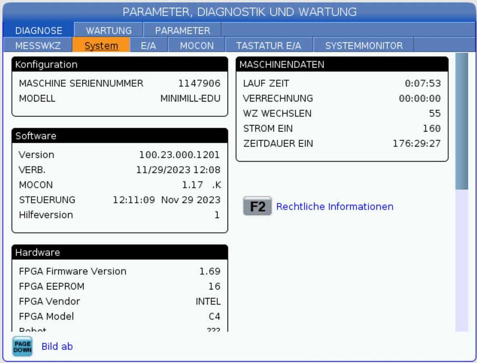Open the WARTUNG tab
Image resolution: width=477 pixels, height=363 pixels.
click(109, 31)
